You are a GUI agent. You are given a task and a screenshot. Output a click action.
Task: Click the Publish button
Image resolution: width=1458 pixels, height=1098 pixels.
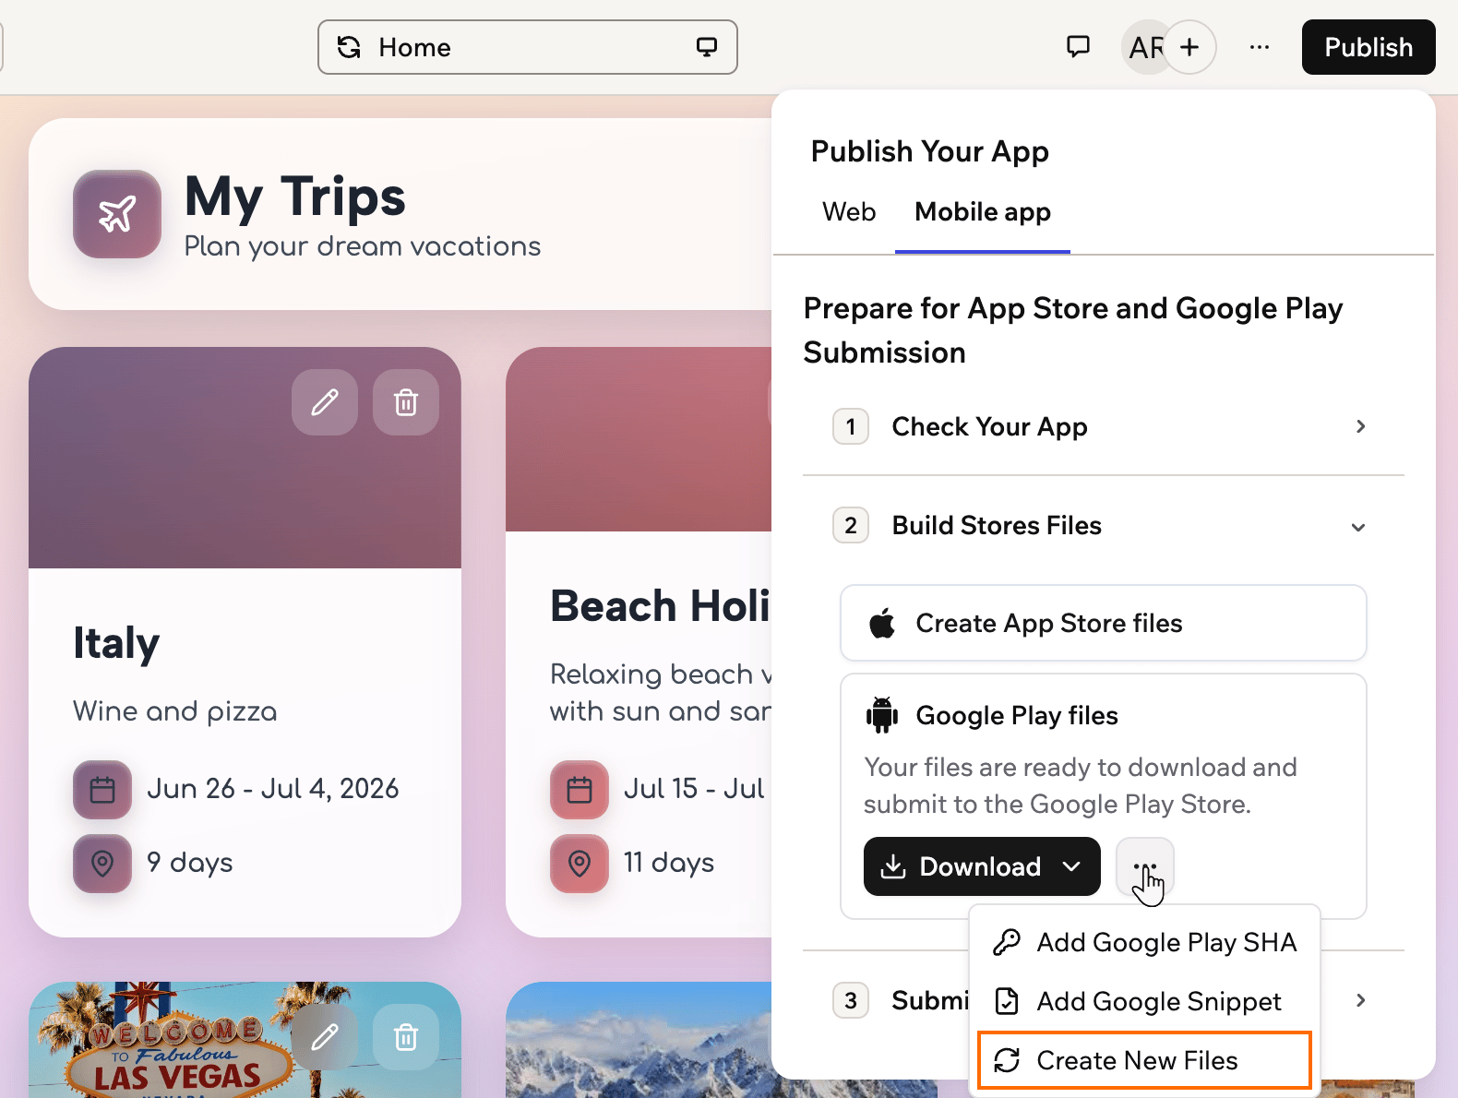(x=1368, y=47)
